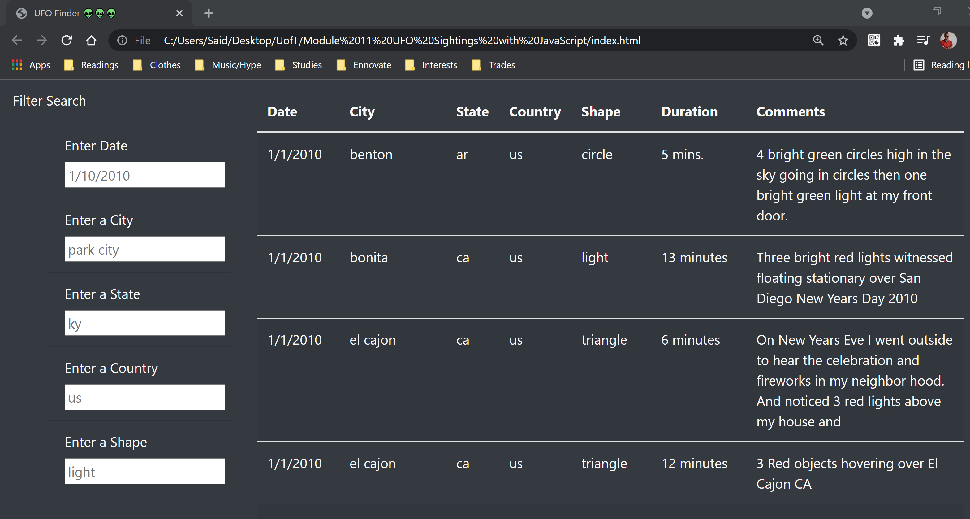Reload the UFO Finder page

point(67,40)
